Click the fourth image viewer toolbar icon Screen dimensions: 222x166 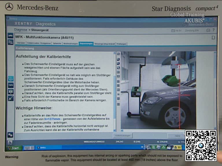click(118, 68)
